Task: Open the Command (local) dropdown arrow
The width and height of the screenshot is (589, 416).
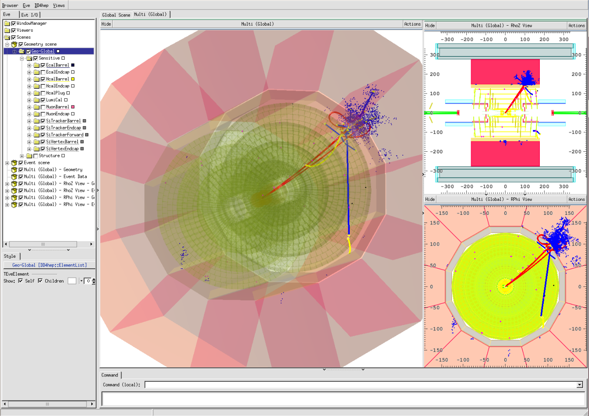Action: coord(579,385)
